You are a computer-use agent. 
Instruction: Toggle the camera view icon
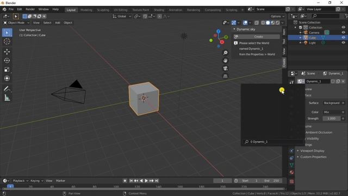(225, 68)
